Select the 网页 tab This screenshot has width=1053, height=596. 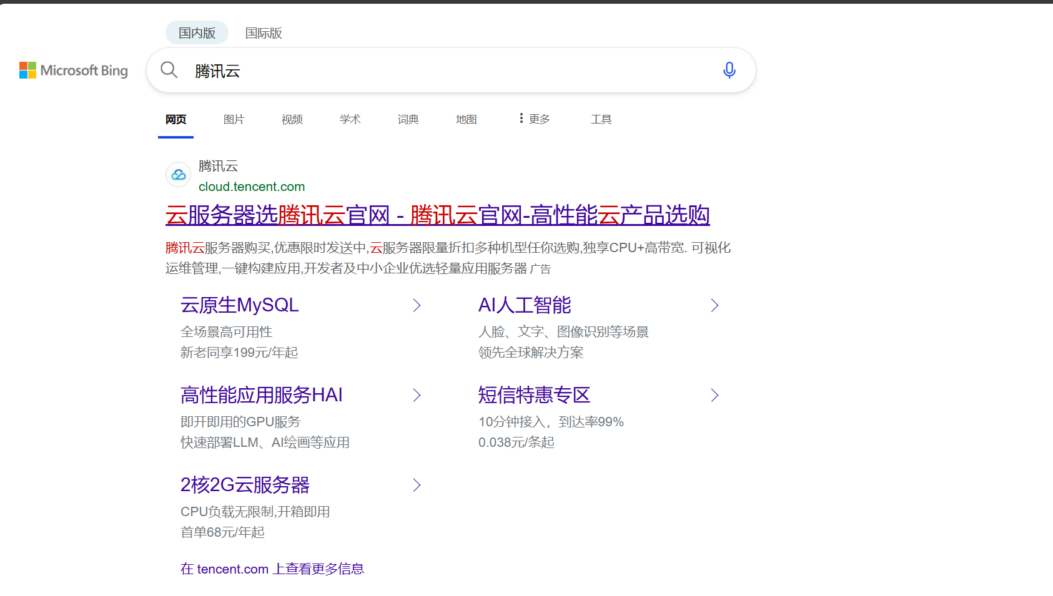(x=175, y=119)
